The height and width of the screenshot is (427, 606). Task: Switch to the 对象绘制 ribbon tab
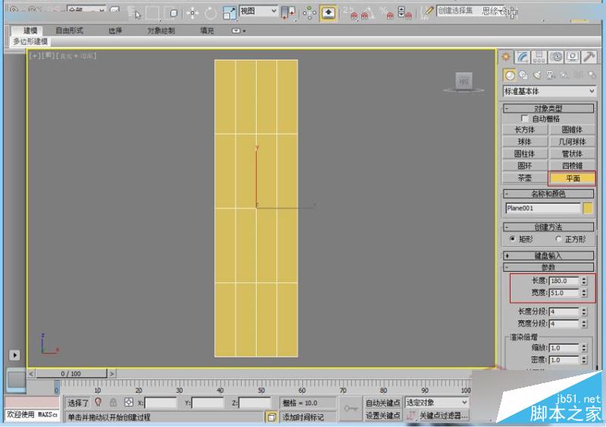point(161,30)
